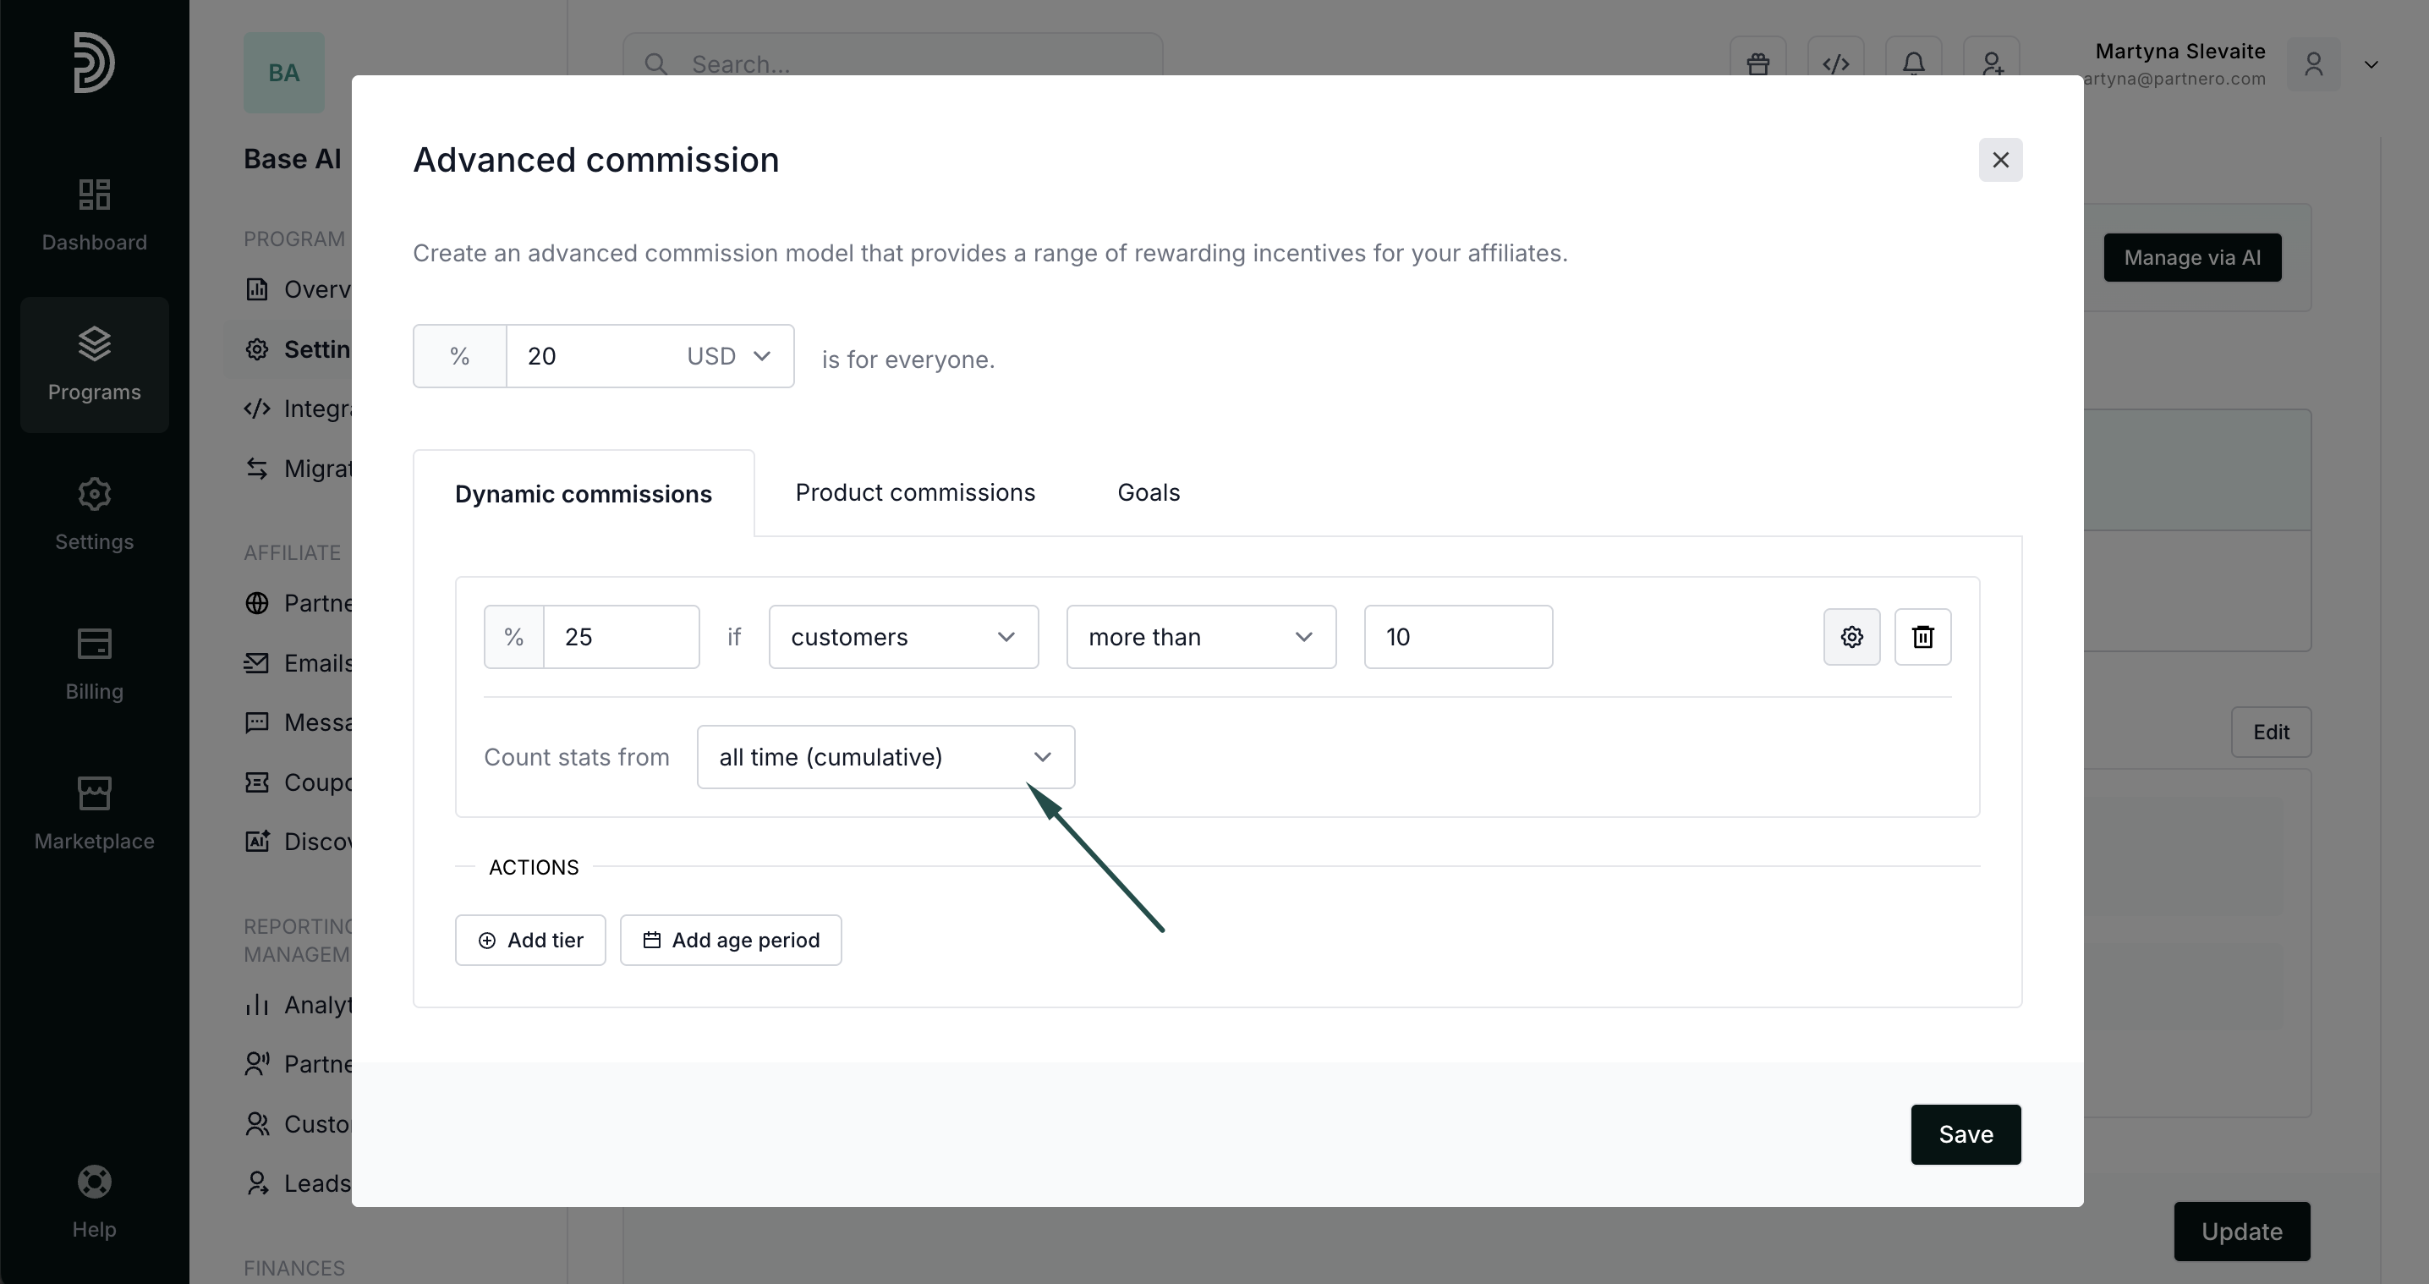Open the 'more than' comparison dropdown
The width and height of the screenshot is (2429, 1284).
(x=1200, y=637)
